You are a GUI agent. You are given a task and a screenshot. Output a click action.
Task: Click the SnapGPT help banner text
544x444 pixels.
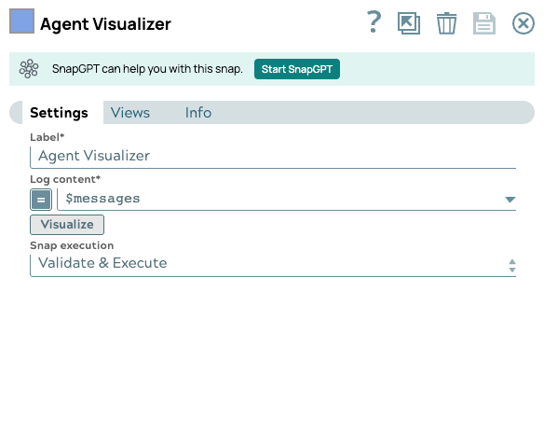point(147,69)
